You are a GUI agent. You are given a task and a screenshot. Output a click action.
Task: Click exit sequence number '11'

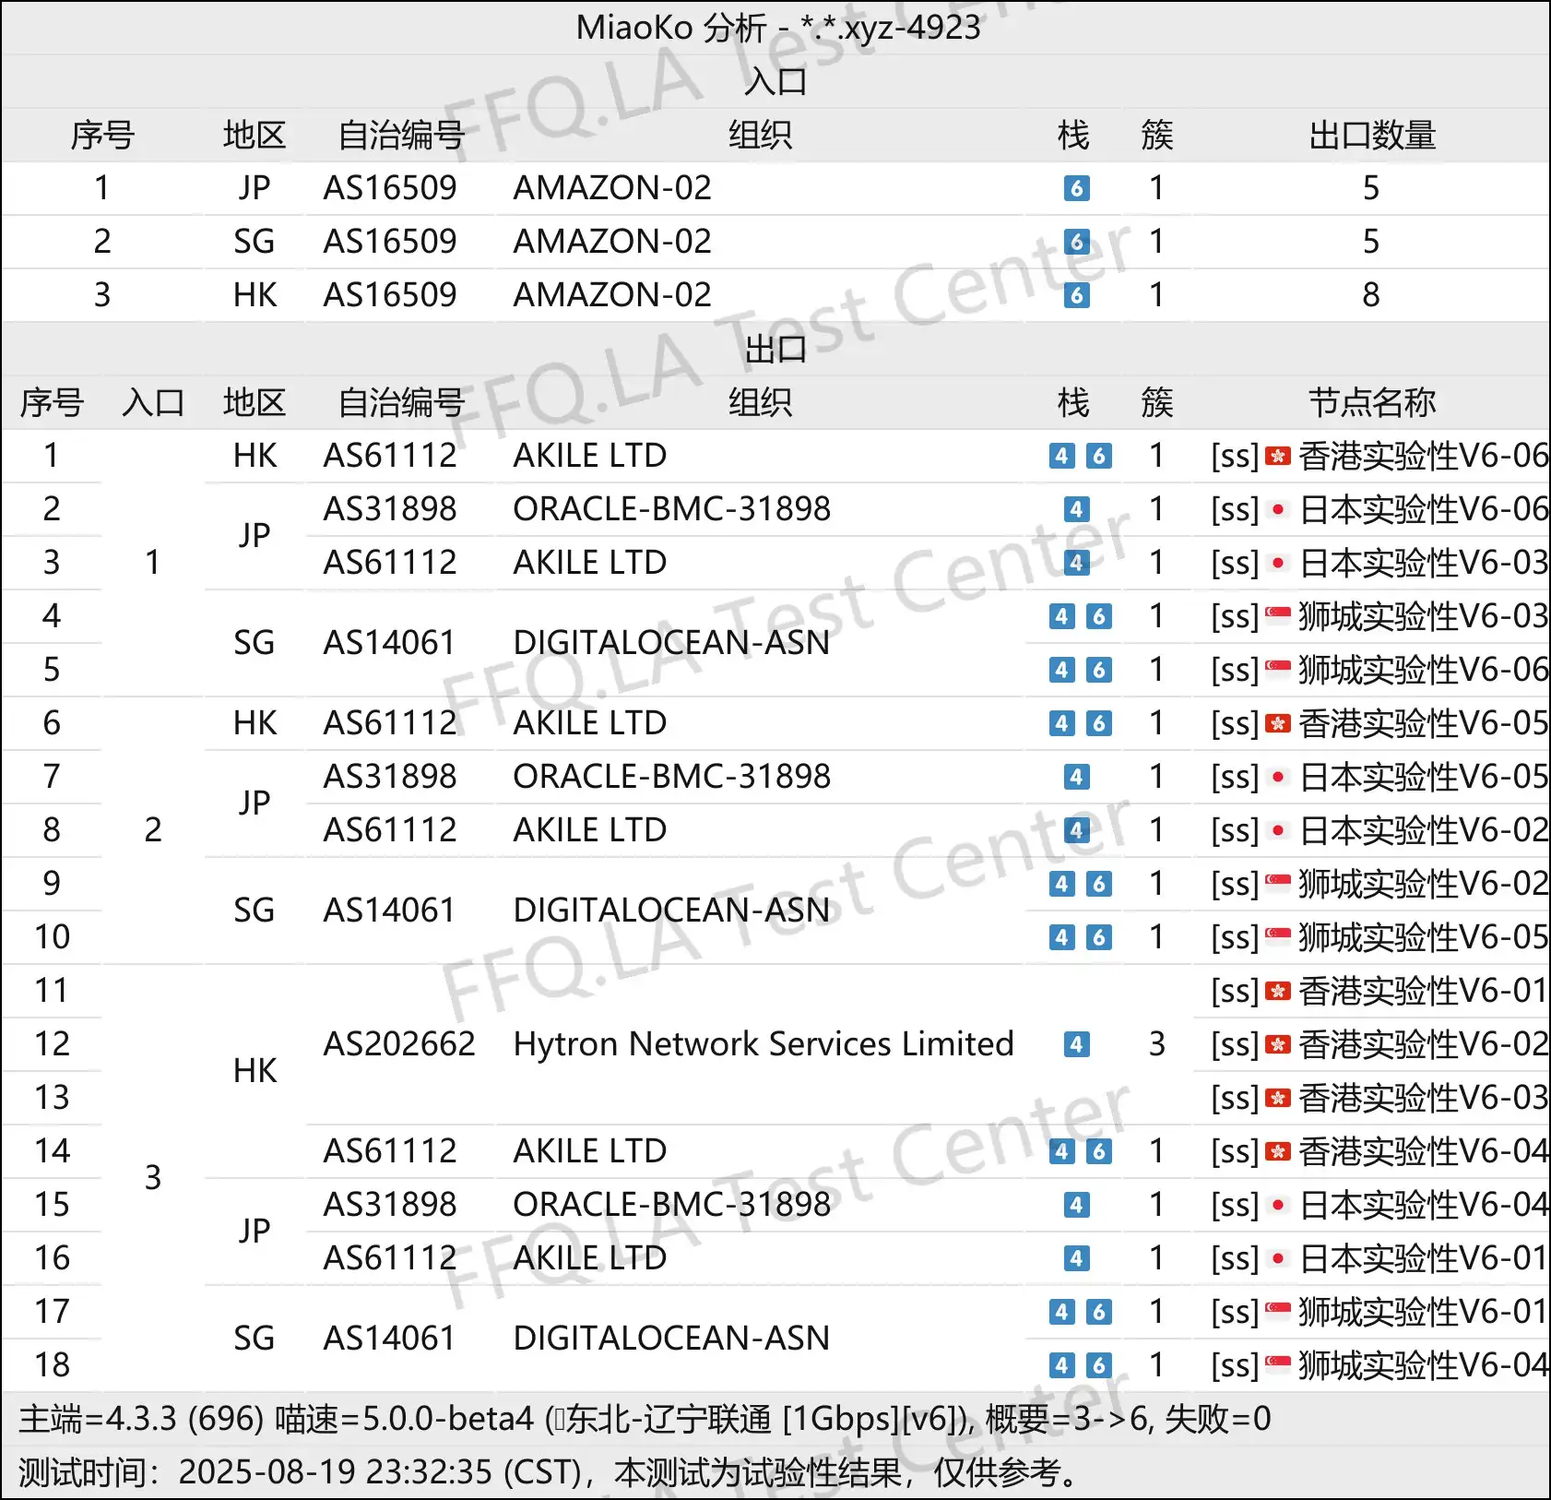pyautogui.click(x=52, y=991)
